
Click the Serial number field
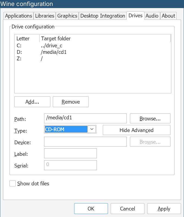click(70, 165)
